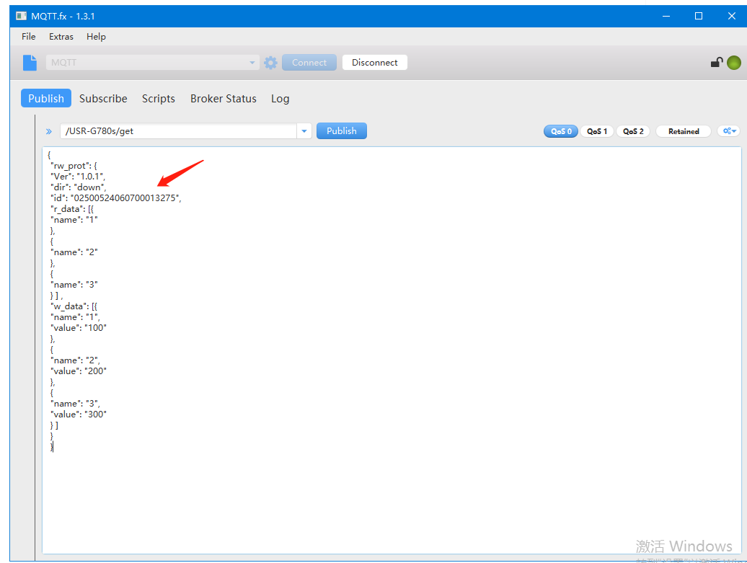The height and width of the screenshot is (563, 747).
Task: Click the new connection profile document icon
Action: point(30,63)
